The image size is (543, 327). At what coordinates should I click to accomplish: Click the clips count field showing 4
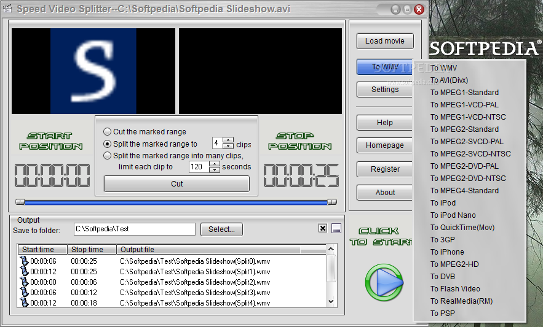(217, 143)
